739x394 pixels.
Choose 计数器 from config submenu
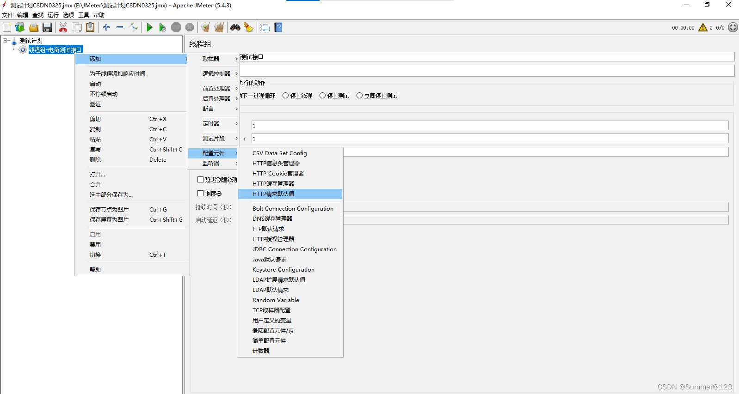click(290, 351)
